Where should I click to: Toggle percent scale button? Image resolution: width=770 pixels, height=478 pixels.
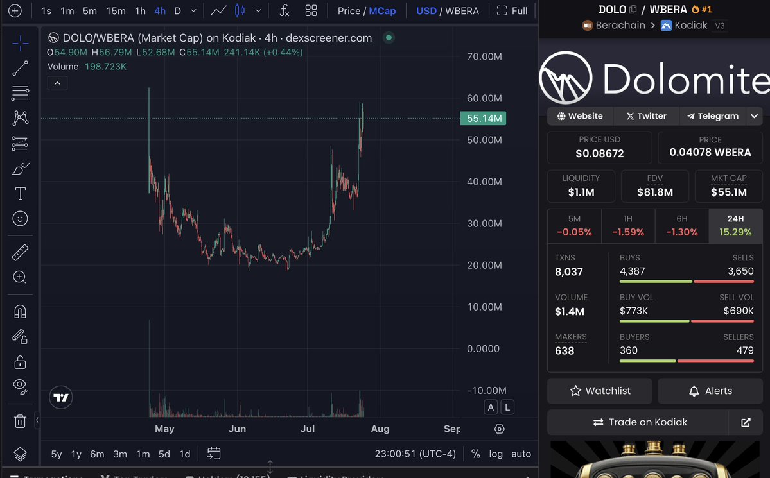point(475,454)
